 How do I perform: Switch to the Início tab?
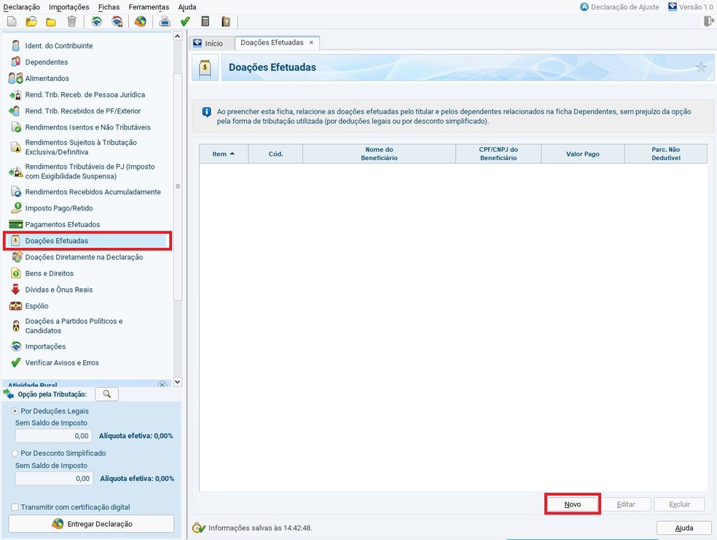pos(211,44)
